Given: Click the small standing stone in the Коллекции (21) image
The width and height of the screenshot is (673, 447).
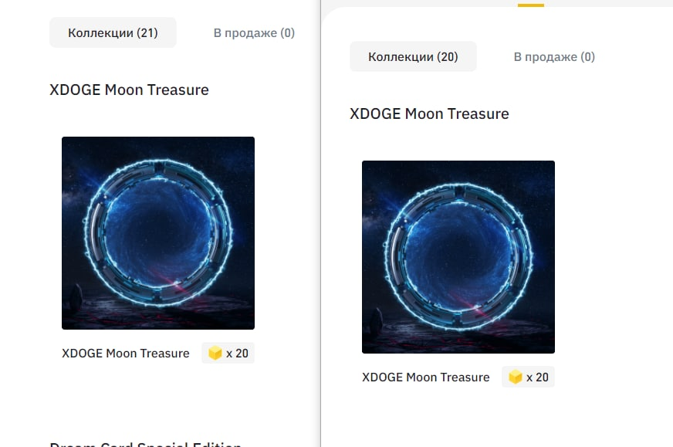Looking at the screenshot, I should coord(76,297).
